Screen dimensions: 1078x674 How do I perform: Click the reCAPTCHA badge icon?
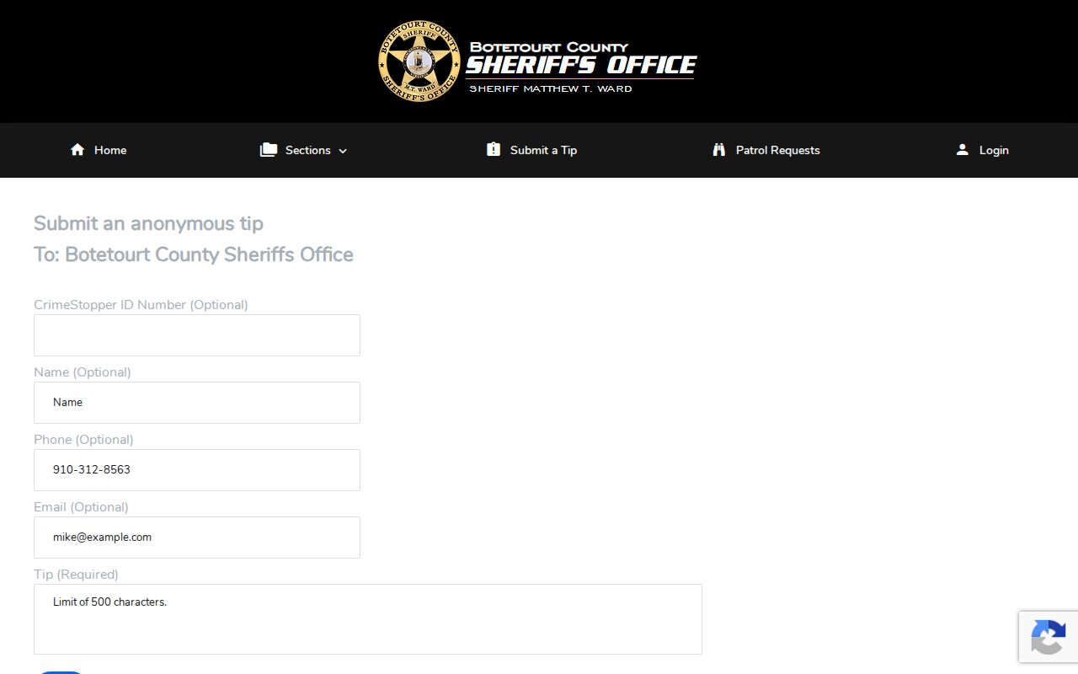1048,637
